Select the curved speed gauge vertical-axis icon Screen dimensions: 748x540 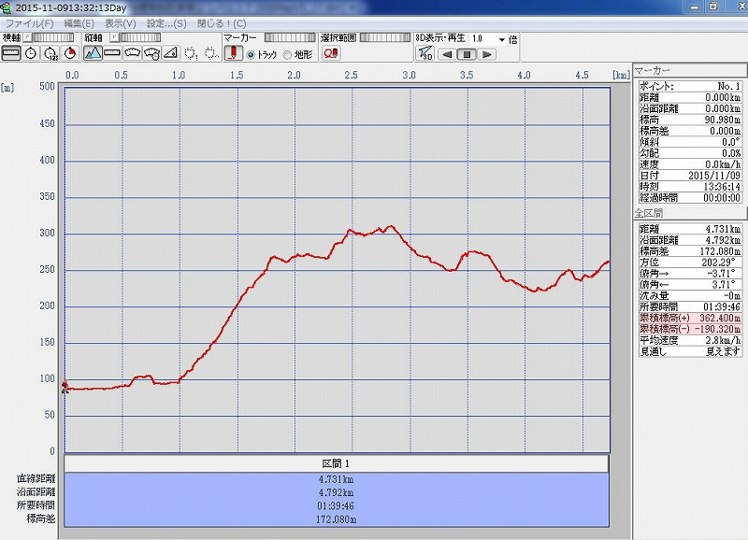132,53
